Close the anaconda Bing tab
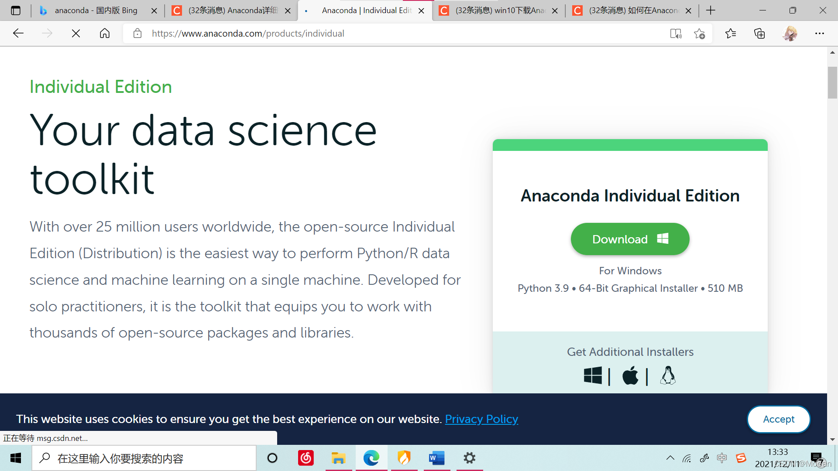 tap(154, 11)
